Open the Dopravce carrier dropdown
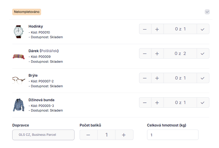The width and height of the screenshot is (219, 148). pyautogui.click(x=43, y=135)
